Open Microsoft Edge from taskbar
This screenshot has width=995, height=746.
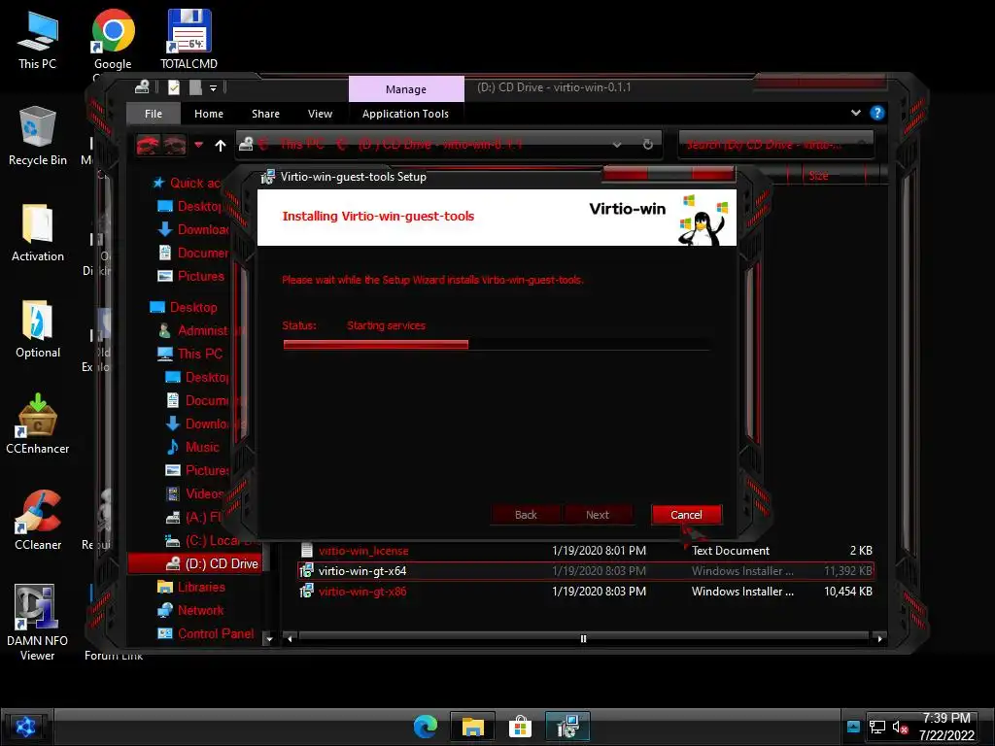[426, 727]
